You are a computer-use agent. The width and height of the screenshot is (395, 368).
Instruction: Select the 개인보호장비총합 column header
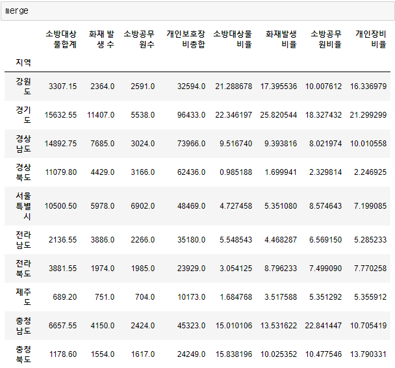186,39
